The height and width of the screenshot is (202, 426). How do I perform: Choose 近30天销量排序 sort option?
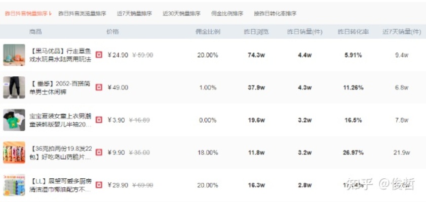coord(181,14)
